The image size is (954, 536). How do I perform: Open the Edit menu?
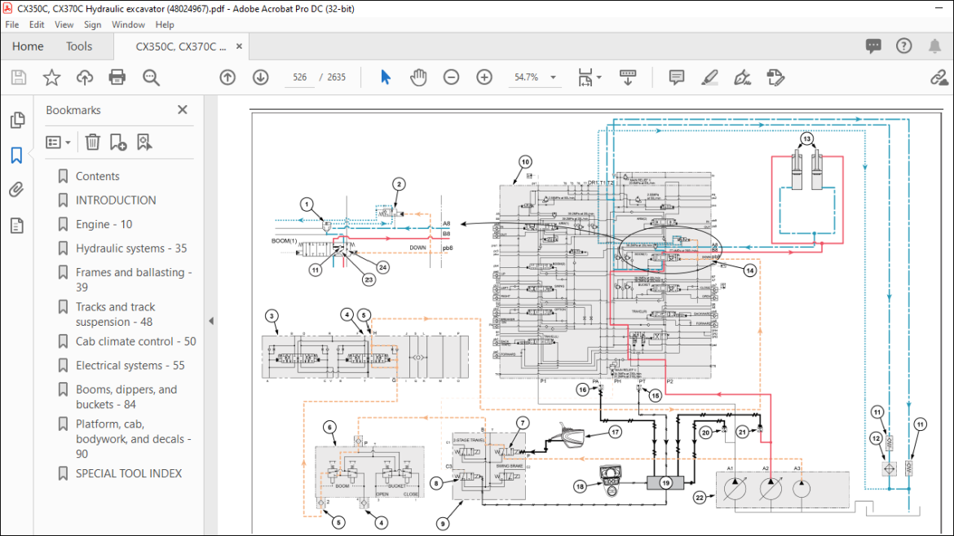(x=37, y=24)
